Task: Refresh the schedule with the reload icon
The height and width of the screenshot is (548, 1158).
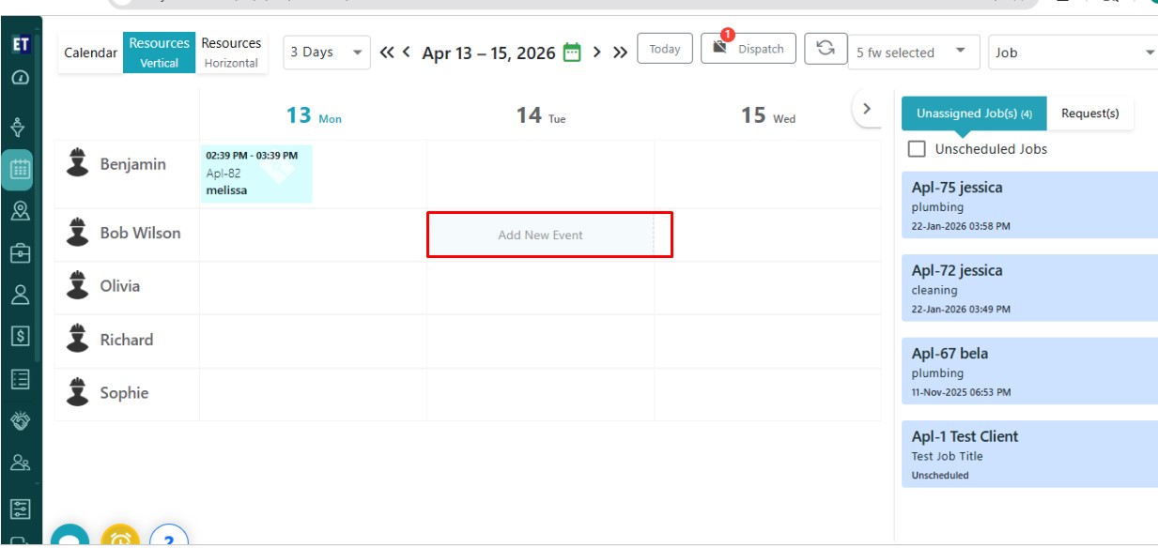Action: (826, 49)
